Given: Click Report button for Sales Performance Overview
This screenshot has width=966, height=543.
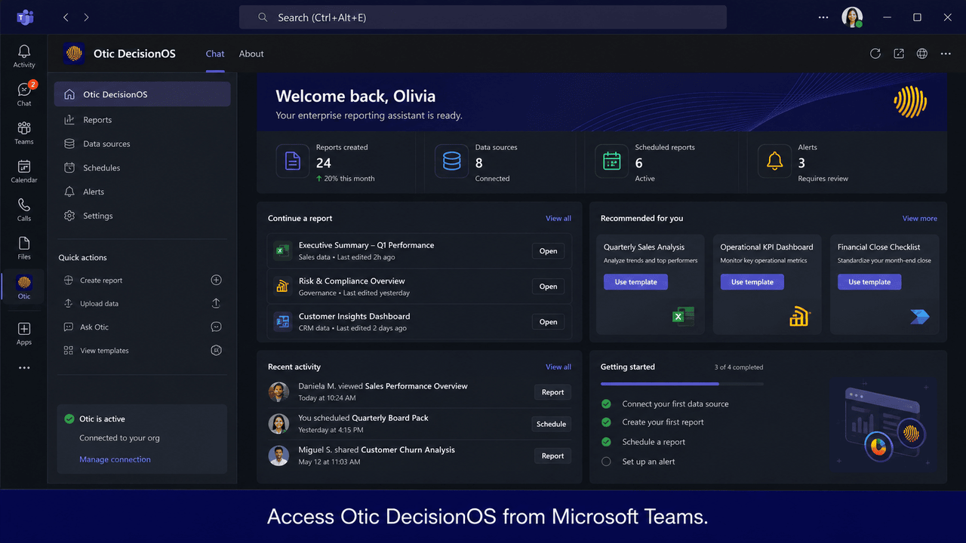Looking at the screenshot, I should coord(552,392).
